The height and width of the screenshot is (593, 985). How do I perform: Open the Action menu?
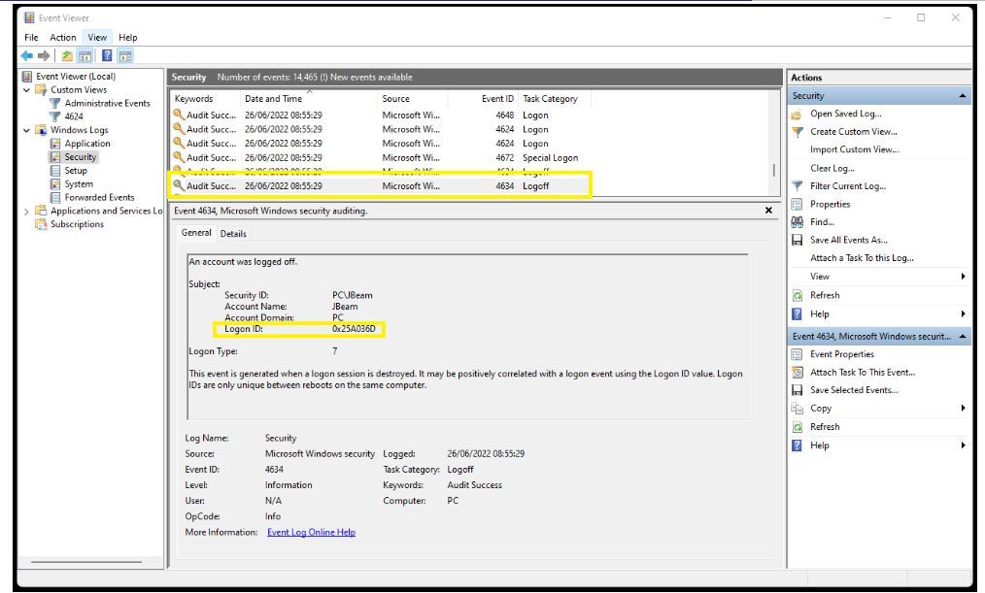[x=63, y=38]
